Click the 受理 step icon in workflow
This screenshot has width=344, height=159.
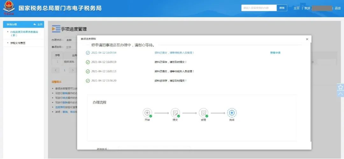tap(203, 113)
